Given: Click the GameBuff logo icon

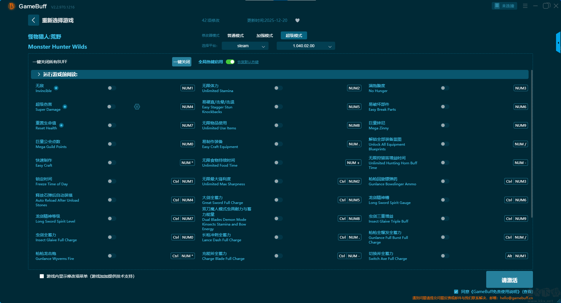Looking at the screenshot, I should (11, 6).
